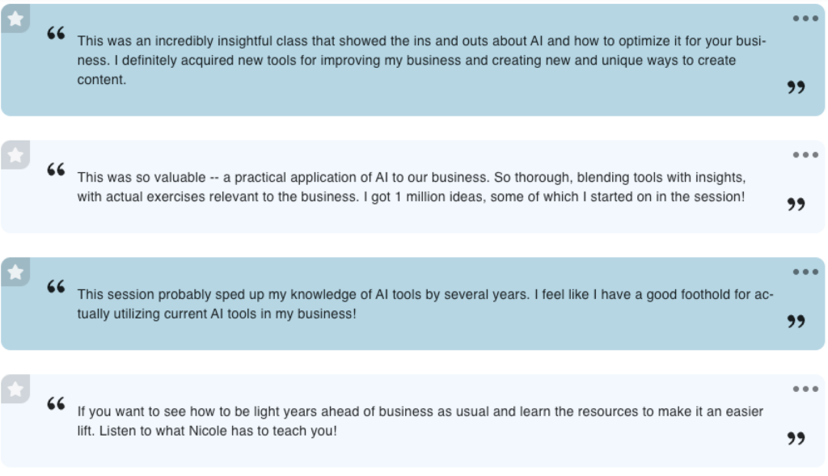The width and height of the screenshot is (828, 476).
Task: Open options menu for 'incredibly insightful class' testimonial
Action: 805,19
